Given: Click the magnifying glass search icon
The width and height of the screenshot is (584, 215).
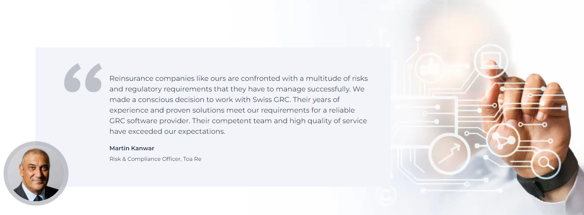Looking at the screenshot, I should (545, 164).
